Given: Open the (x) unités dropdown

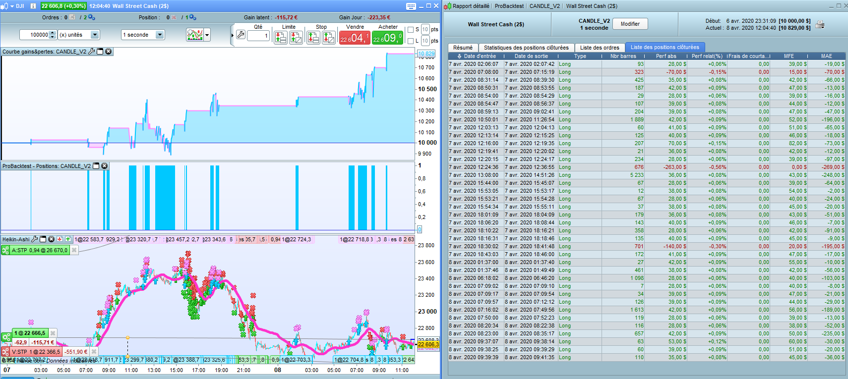Looking at the screenshot, I should [95, 35].
